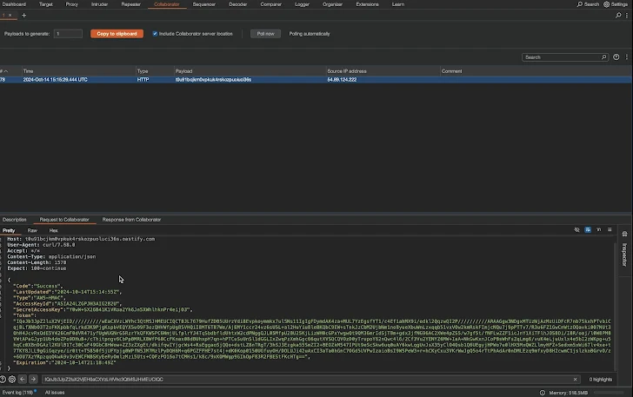Switch to the Repeater tab
The width and height of the screenshot is (633, 397).
130,4
